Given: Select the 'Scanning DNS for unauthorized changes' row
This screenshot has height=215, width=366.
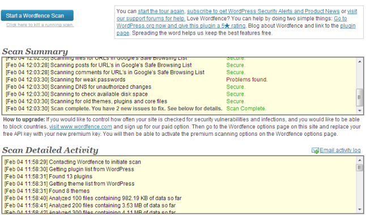Looking at the screenshot, I should (125, 87).
